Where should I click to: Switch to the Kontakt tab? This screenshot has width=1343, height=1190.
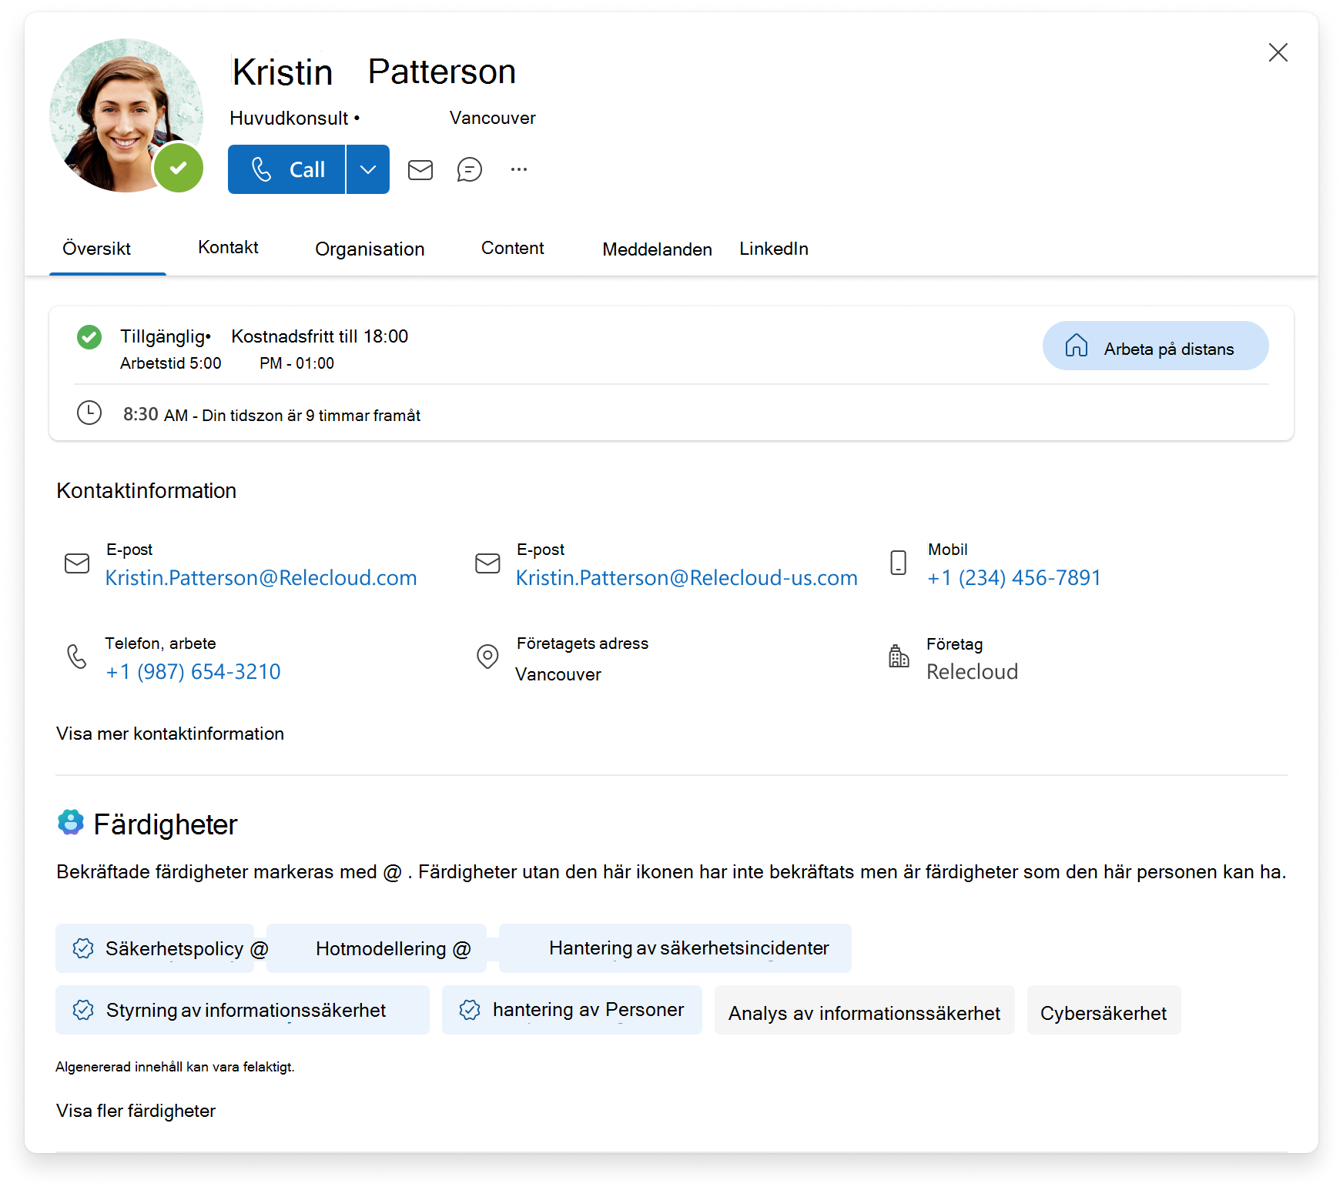228,247
